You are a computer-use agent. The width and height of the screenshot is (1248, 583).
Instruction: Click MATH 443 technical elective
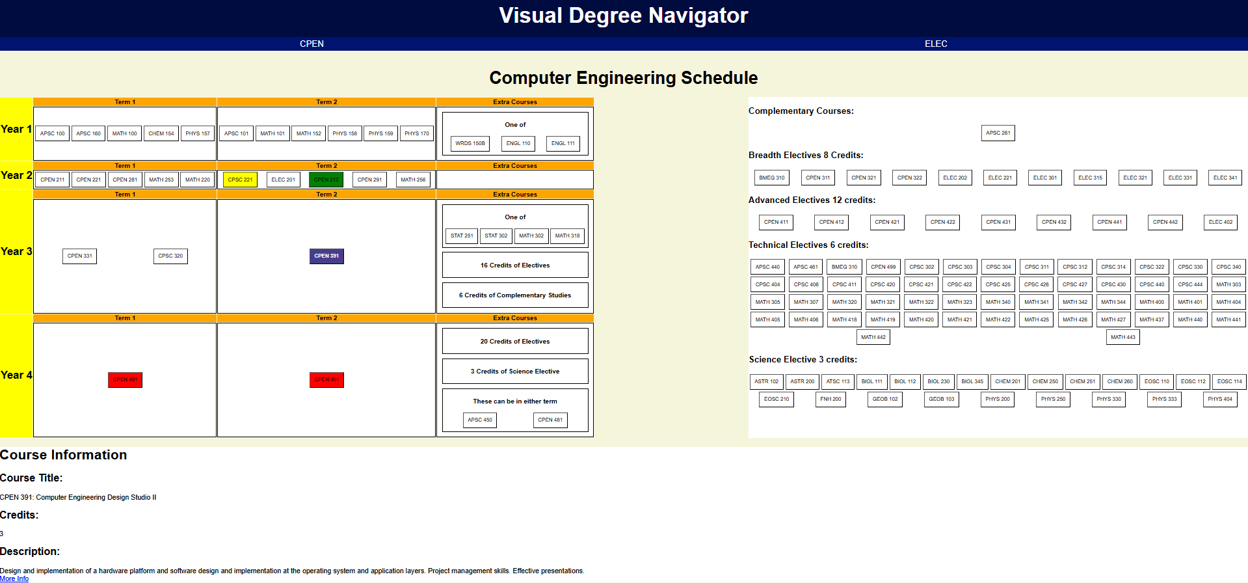point(1122,337)
